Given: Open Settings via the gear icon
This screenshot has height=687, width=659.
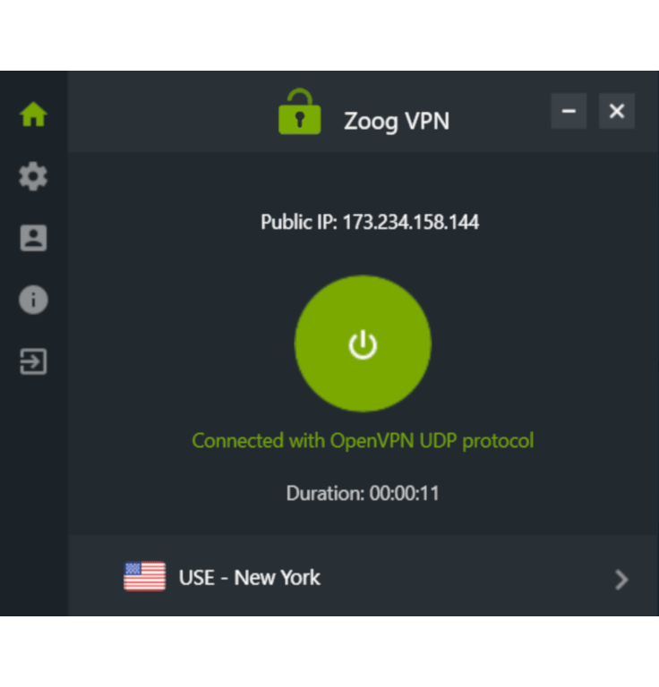Looking at the screenshot, I should point(33,176).
